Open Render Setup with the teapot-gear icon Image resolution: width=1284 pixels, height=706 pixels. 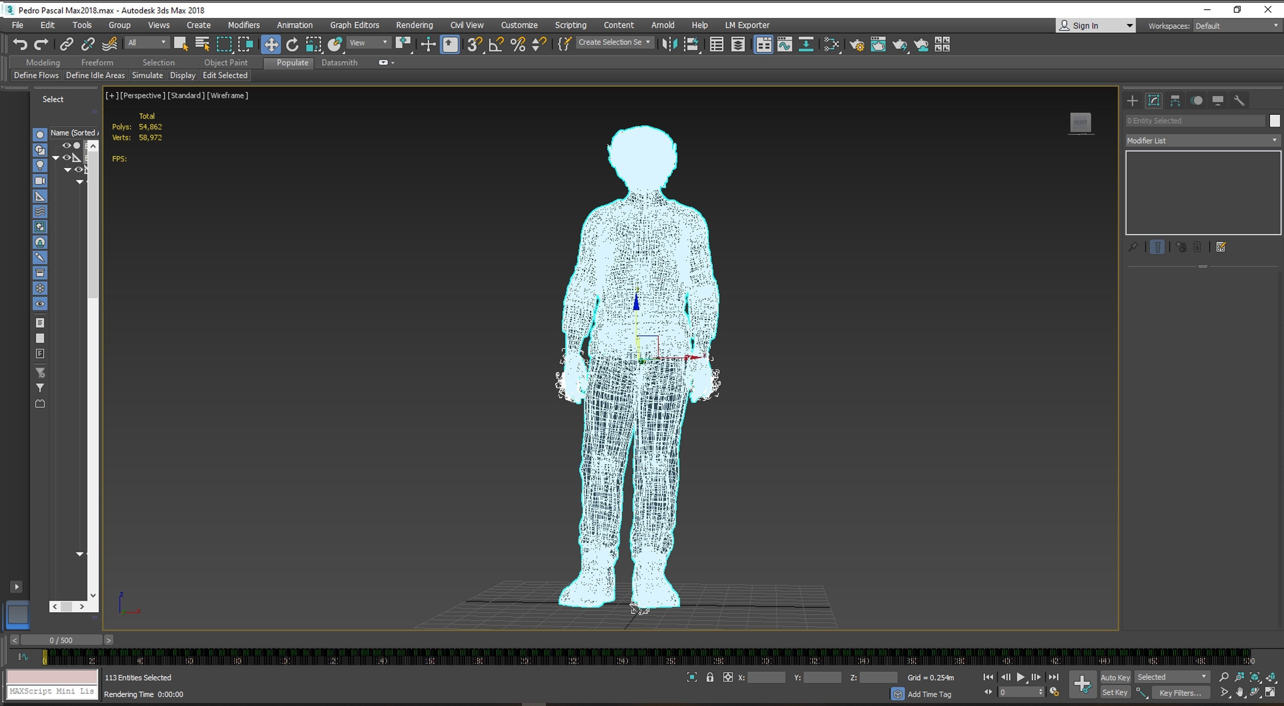click(857, 44)
